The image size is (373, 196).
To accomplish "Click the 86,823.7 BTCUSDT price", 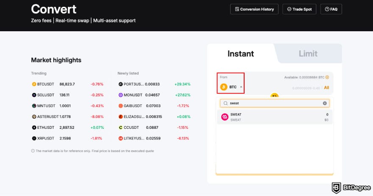I will tap(67, 84).
